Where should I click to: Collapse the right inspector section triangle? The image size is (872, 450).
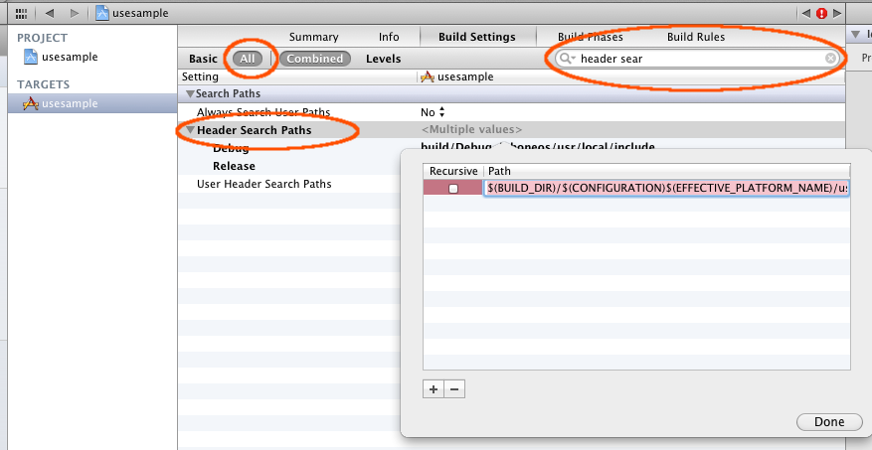[x=856, y=35]
